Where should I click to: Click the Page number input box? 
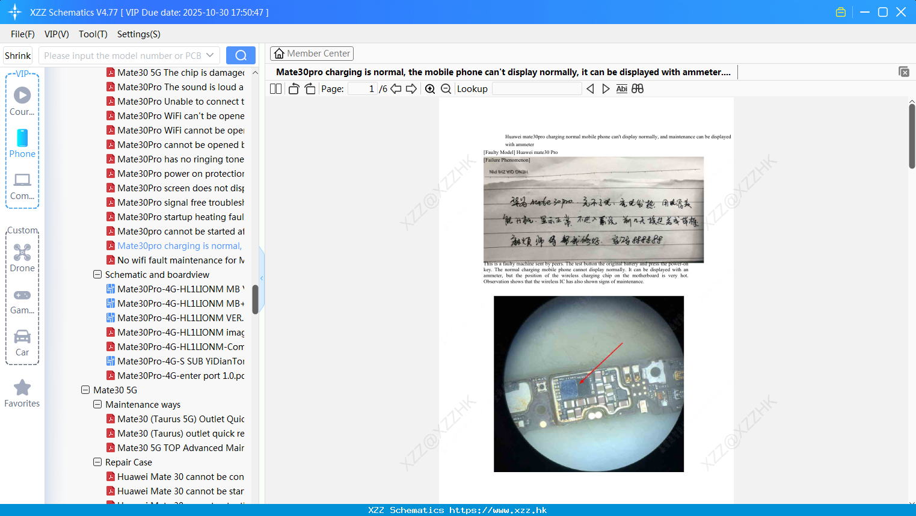(x=363, y=88)
